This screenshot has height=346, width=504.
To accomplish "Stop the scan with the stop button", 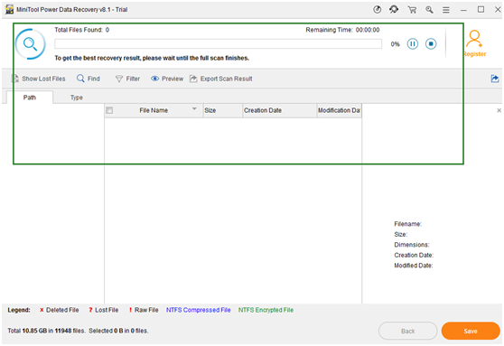I will coord(431,43).
